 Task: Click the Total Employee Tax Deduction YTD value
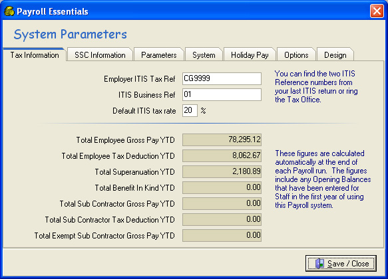click(x=222, y=156)
